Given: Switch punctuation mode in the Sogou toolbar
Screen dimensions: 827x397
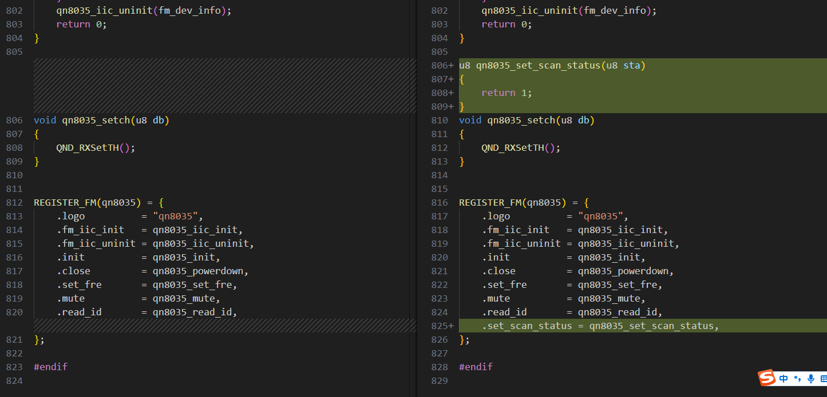Looking at the screenshot, I should pyautogui.click(x=797, y=379).
